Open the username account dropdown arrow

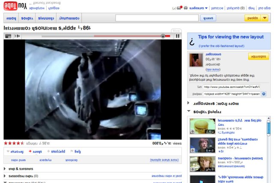click(206, 8)
